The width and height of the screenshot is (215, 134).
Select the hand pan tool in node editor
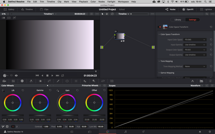107,14
